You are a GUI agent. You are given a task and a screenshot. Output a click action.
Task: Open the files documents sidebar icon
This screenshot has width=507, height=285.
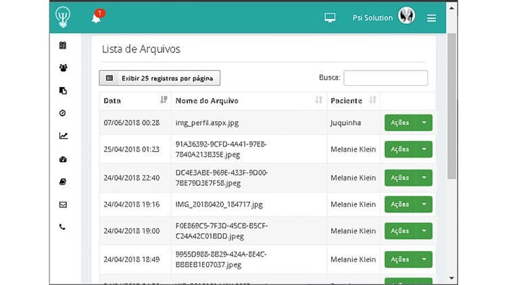coord(63,90)
